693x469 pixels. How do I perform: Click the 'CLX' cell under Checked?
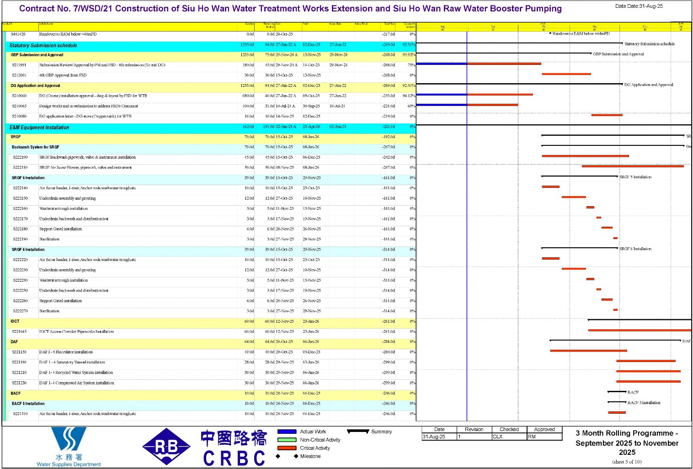pyautogui.click(x=509, y=437)
